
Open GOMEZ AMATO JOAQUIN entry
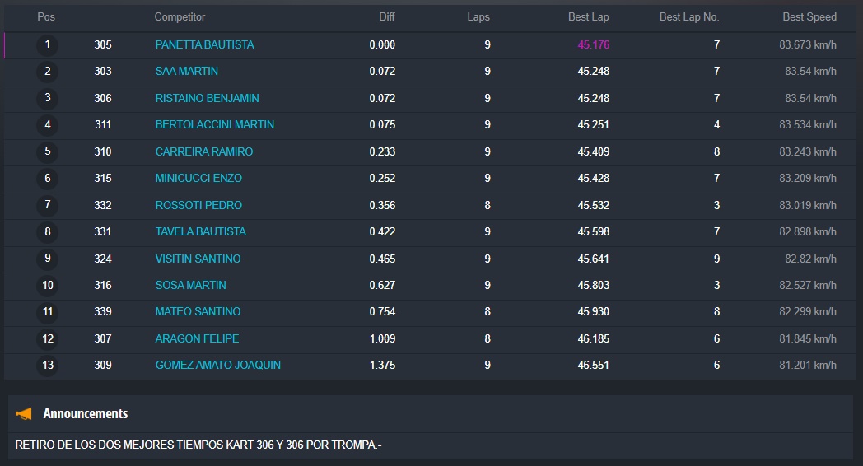point(217,365)
